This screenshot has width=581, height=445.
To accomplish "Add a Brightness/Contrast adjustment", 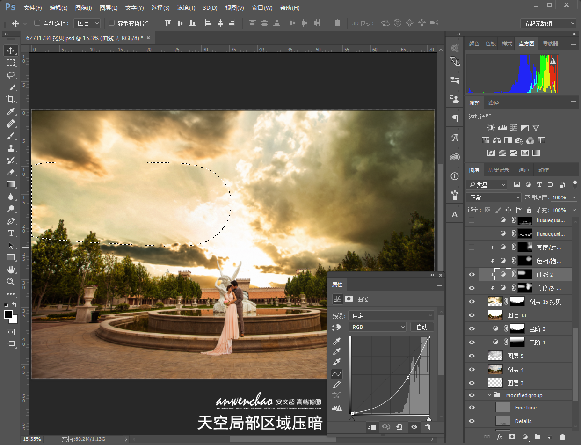I will (490, 128).
